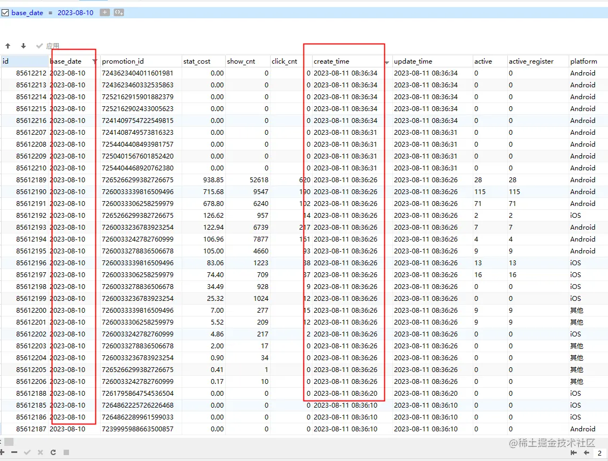Click the update_time column header
Screen dimensions: 608x461
point(432,61)
